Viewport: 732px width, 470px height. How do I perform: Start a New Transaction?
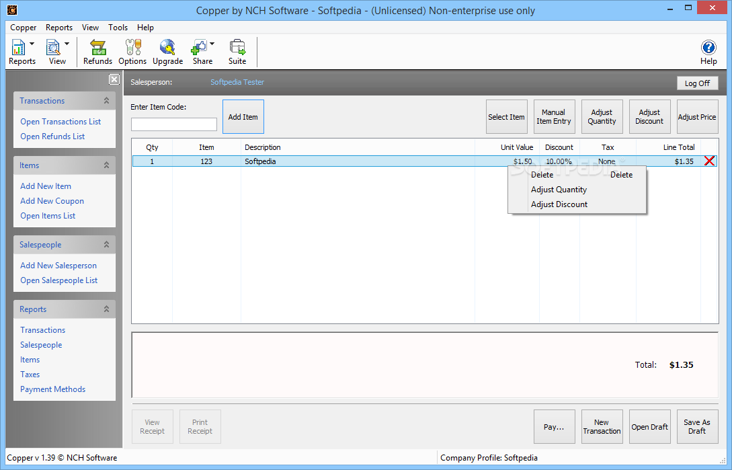[602, 426]
